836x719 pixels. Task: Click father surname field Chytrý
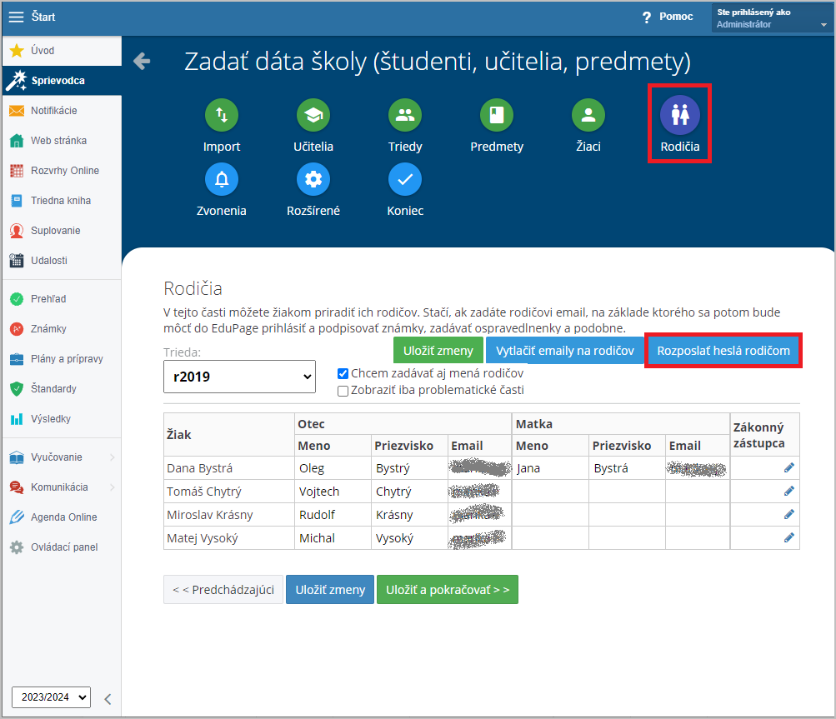pyautogui.click(x=409, y=491)
